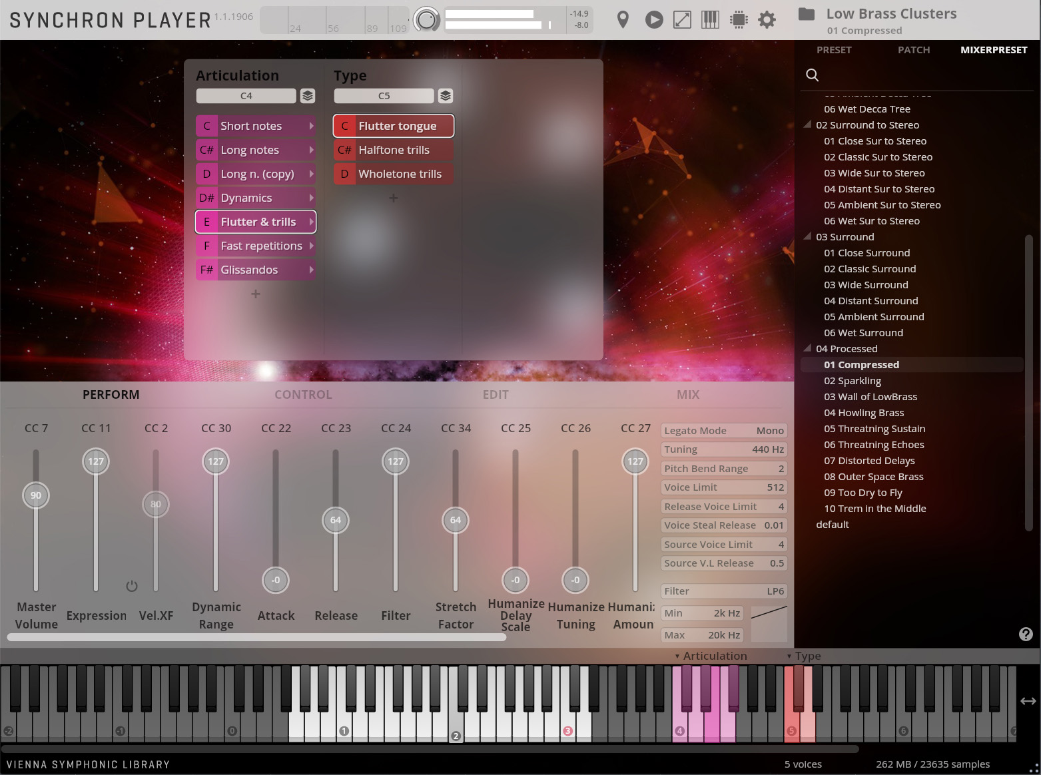Select the Halftone trills type
Screen dimensions: 1041x775
click(x=394, y=150)
